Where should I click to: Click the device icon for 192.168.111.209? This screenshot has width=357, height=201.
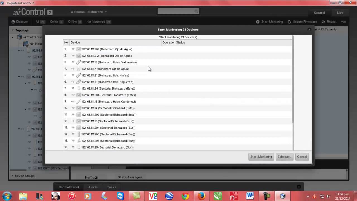(79, 49)
